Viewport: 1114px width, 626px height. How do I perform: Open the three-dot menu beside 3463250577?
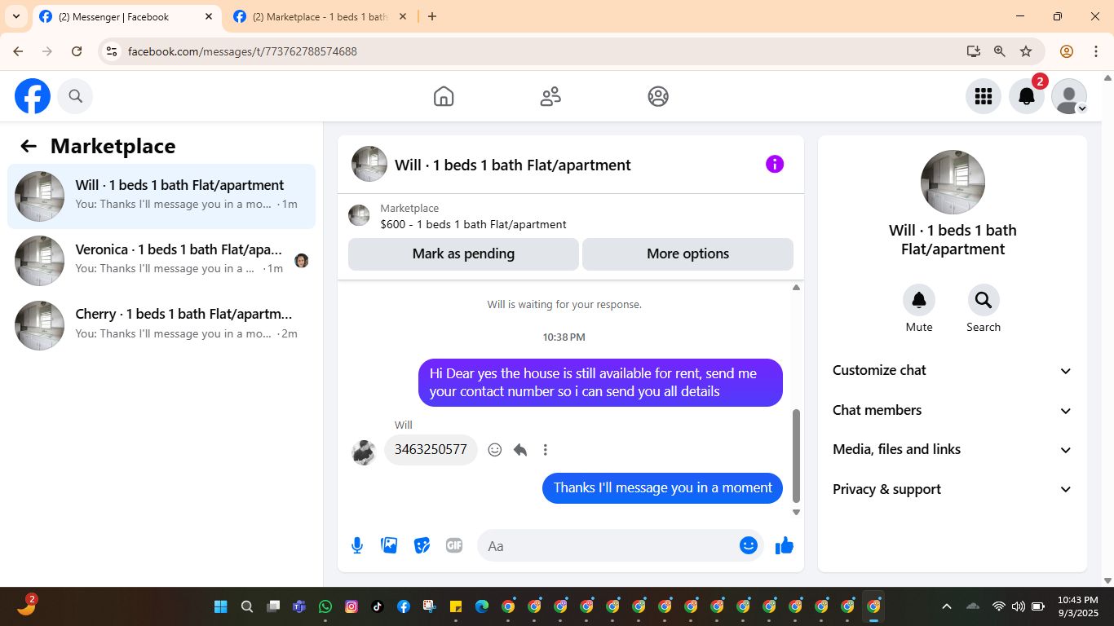(x=546, y=449)
